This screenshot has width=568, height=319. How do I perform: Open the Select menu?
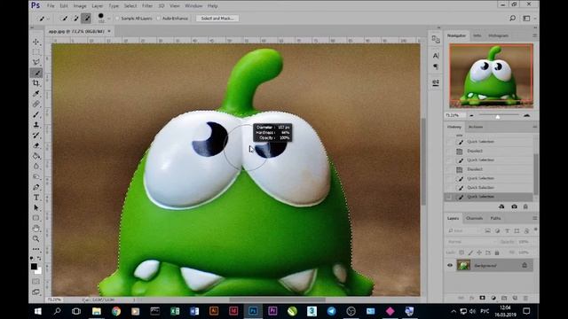tap(130, 6)
